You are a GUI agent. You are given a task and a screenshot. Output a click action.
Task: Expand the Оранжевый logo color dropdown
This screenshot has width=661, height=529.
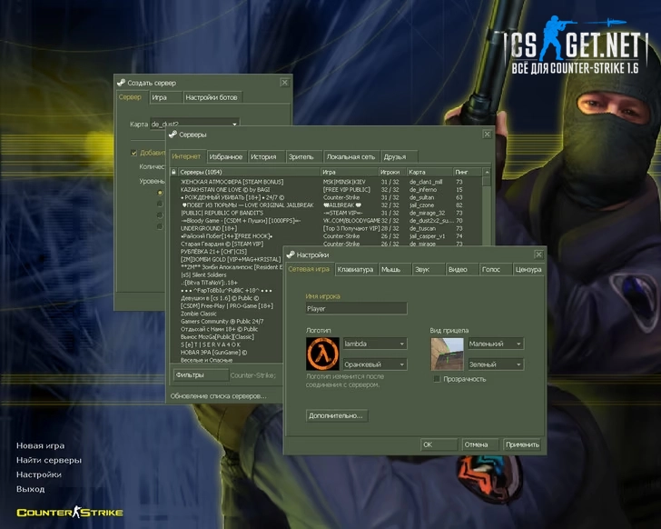pos(371,364)
